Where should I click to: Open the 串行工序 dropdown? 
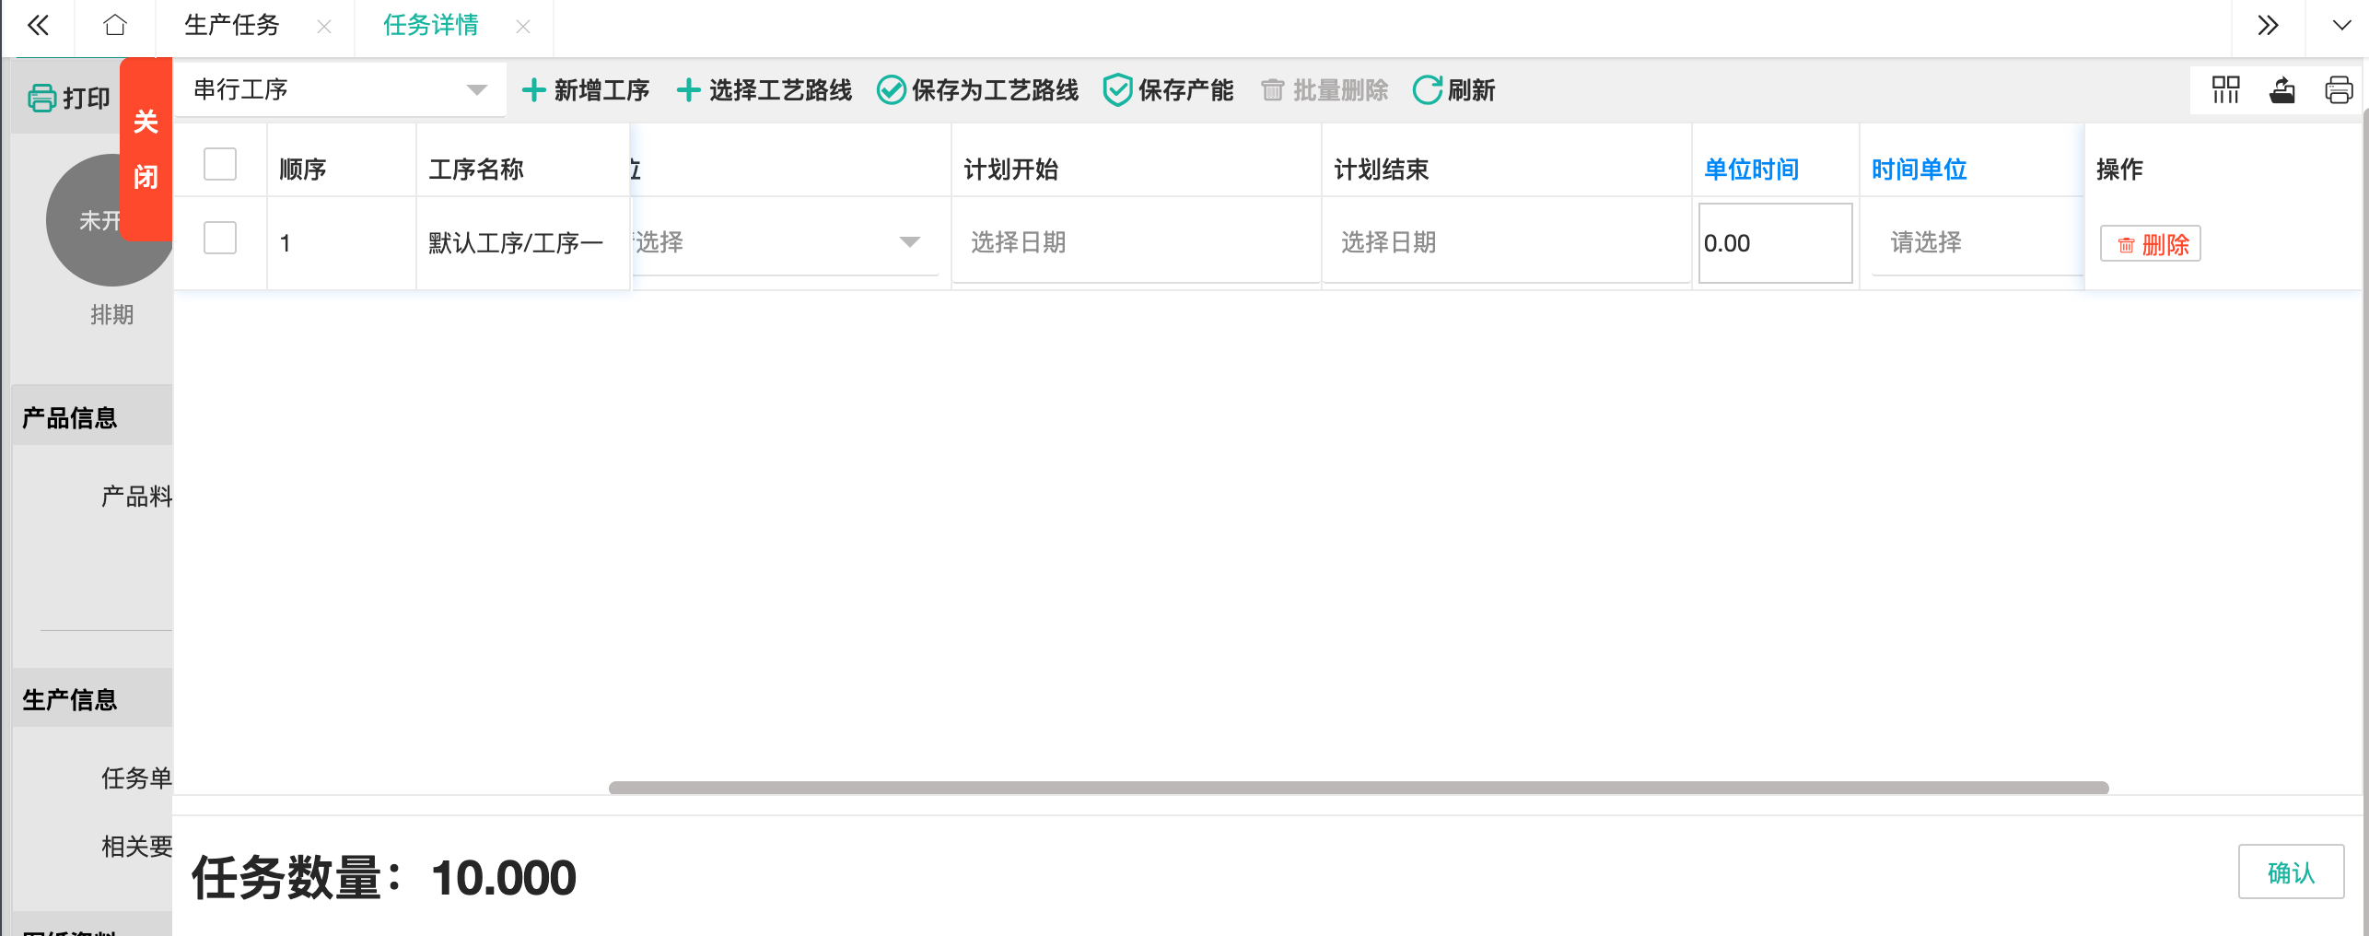click(339, 90)
